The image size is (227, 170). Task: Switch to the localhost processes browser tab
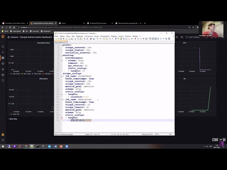(100, 23)
